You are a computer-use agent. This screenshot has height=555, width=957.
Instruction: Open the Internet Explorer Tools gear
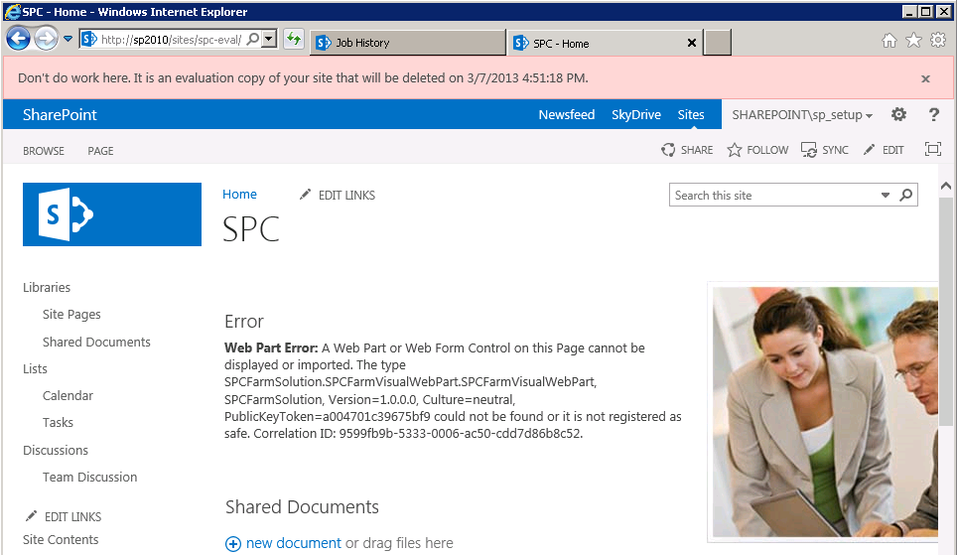click(x=938, y=41)
